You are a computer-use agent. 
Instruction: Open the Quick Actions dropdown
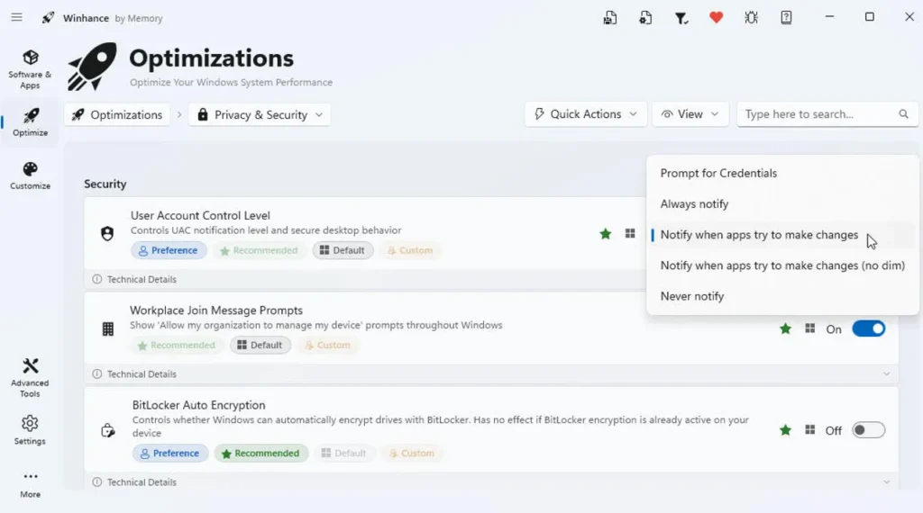click(x=585, y=114)
